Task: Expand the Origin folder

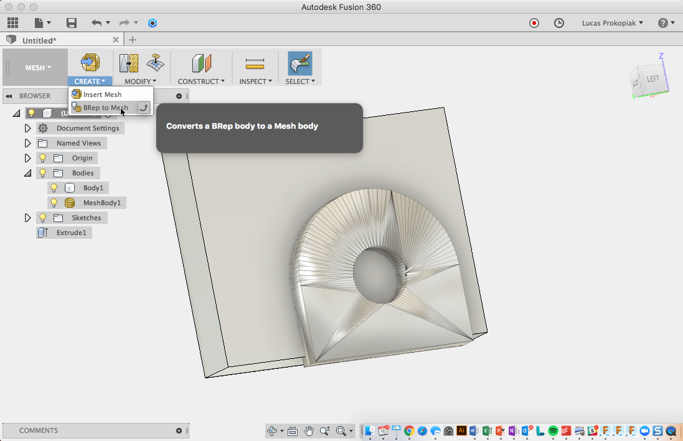Action: [27, 158]
